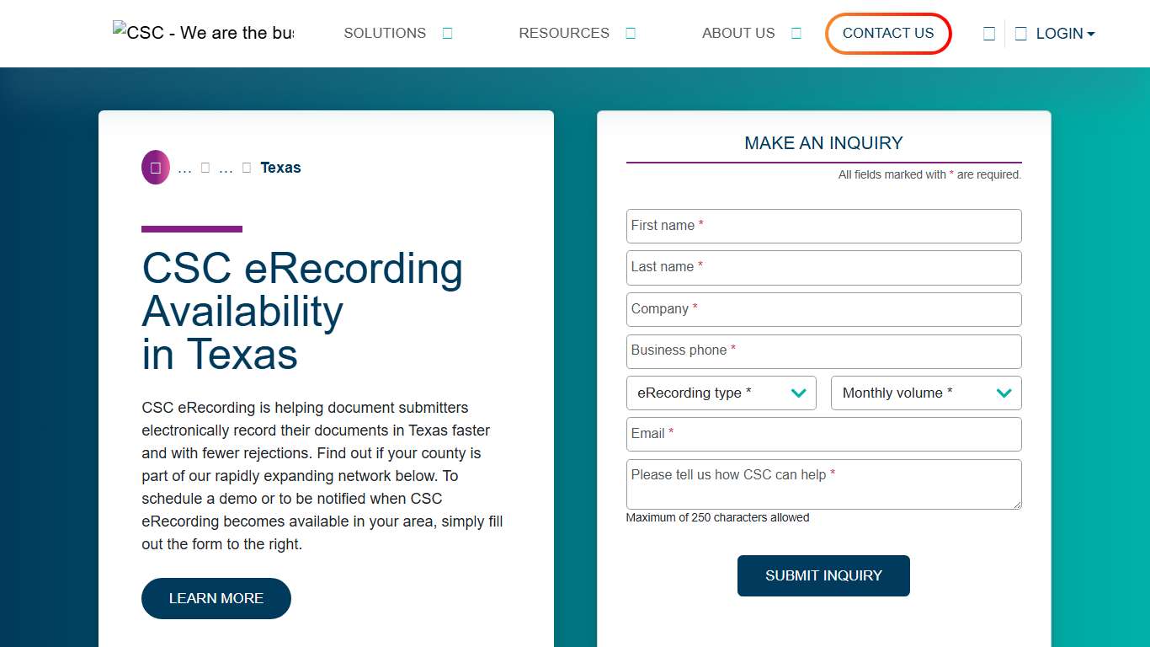1150x647 pixels.
Task: Open the search icon in the header
Action: pos(989,33)
